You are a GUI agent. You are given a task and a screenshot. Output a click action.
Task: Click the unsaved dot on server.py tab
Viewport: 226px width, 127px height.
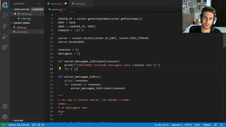(x=66, y=4)
